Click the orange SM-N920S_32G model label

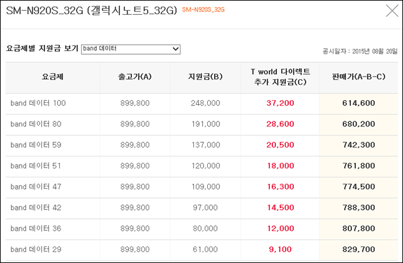point(203,10)
